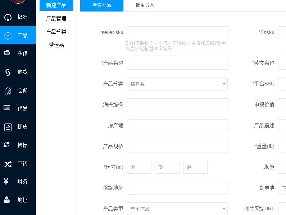Click the 产品规格 input field
This screenshot has width=286, height=215.
[178, 146]
